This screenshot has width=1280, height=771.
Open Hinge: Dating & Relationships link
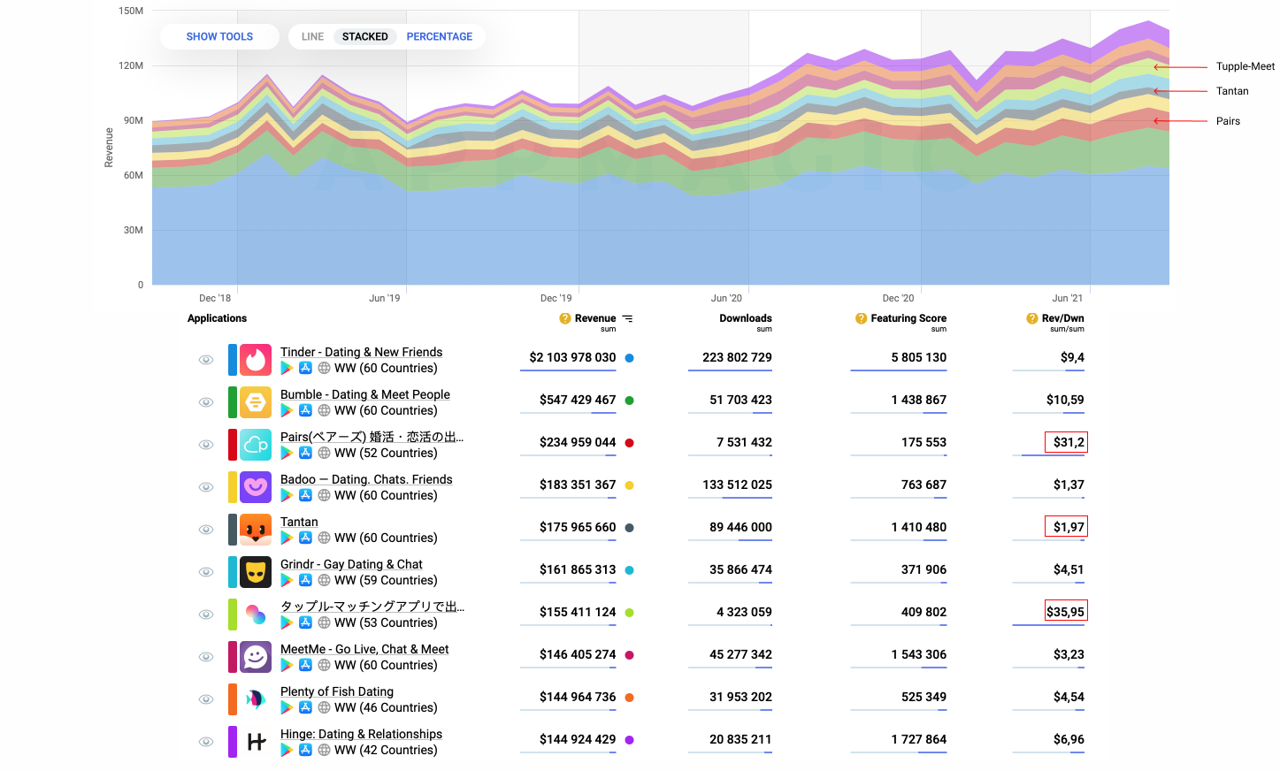click(x=361, y=734)
